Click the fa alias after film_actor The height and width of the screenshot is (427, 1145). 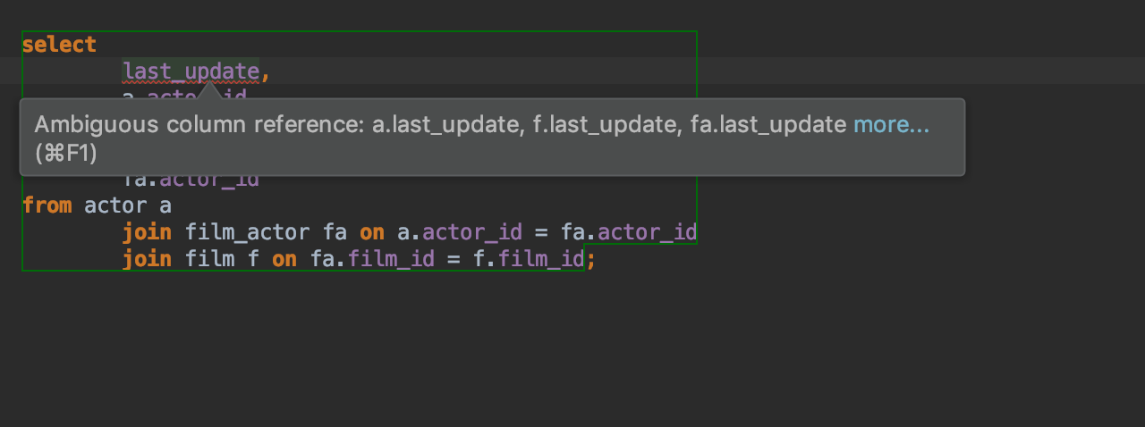pos(335,232)
